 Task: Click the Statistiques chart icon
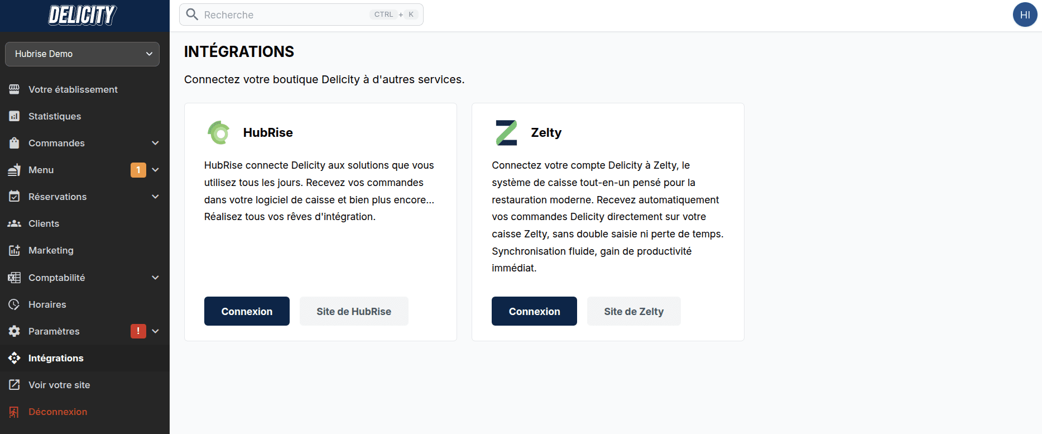(x=15, y=116)
